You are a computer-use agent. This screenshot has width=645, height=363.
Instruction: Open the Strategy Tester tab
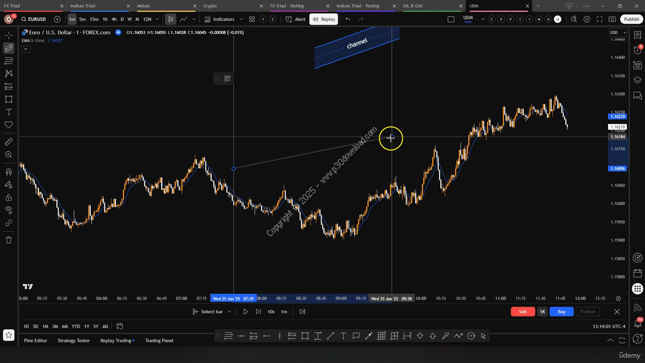pyautogui.click(x=74, y=340)
